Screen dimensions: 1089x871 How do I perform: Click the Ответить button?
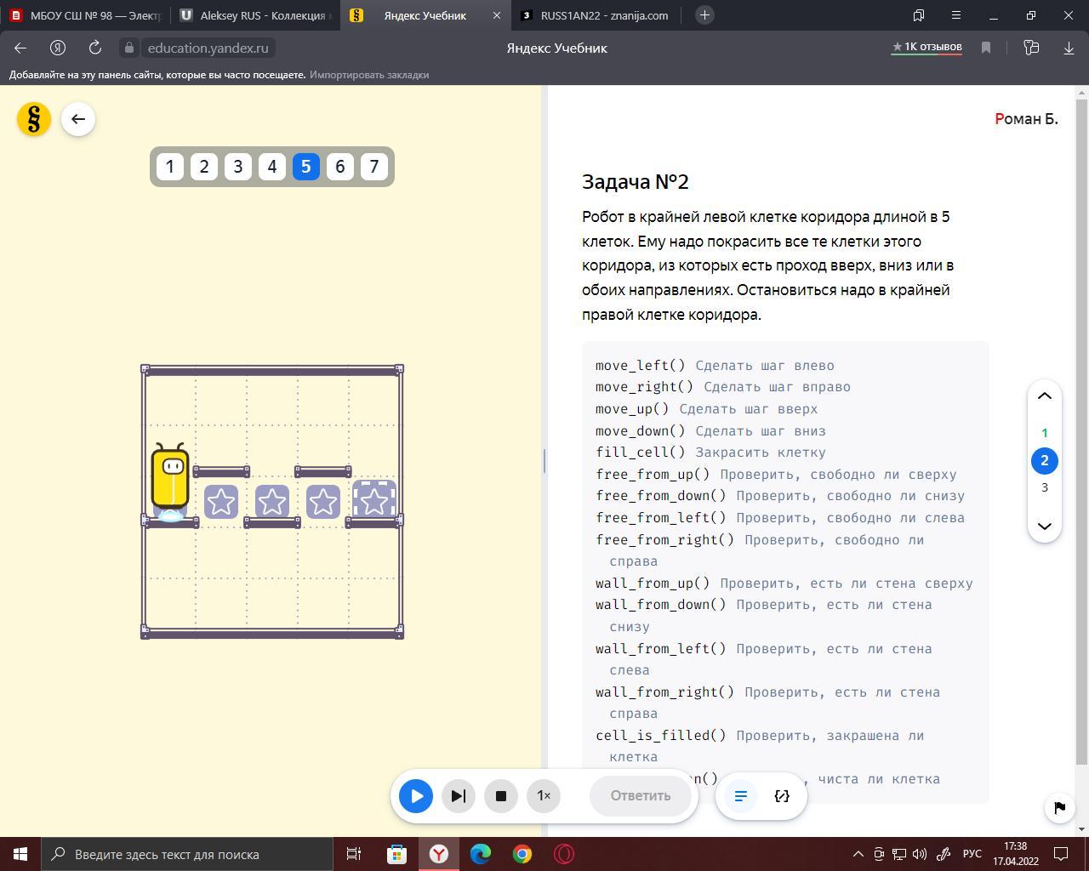(641, 796)
